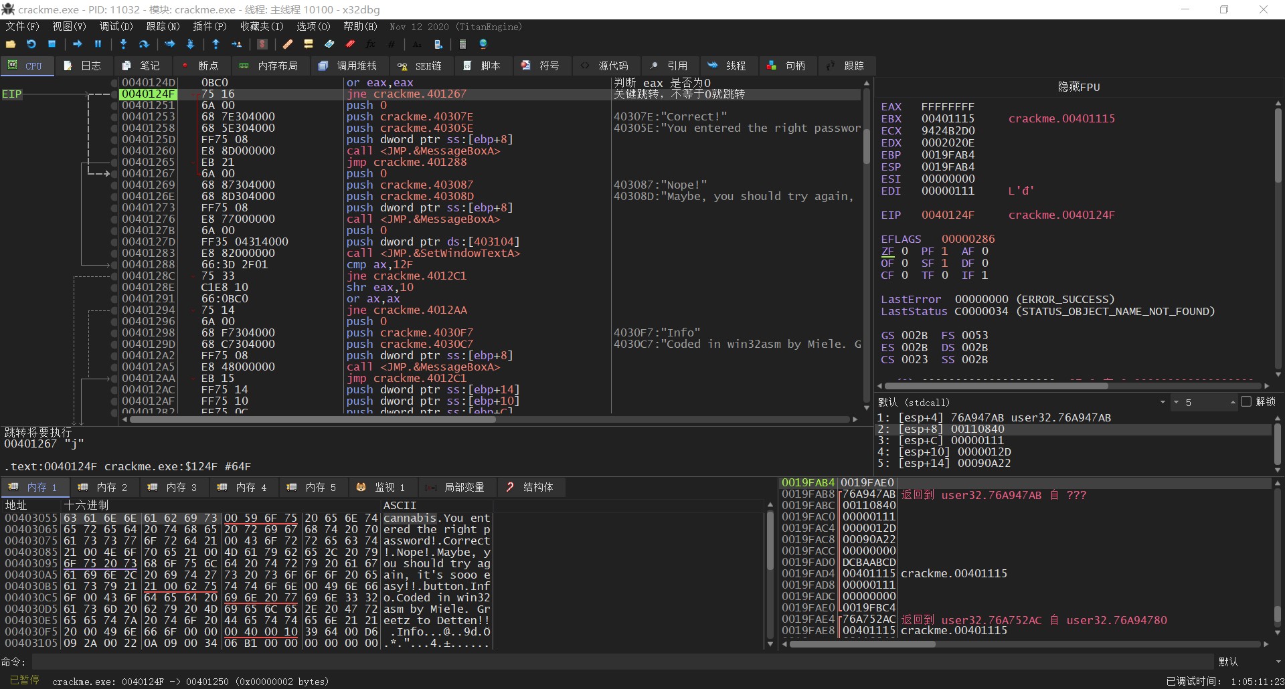The width and height of the screenshot is (1285, 689).
Task: Click the open file folder icon
Action: 11,44
